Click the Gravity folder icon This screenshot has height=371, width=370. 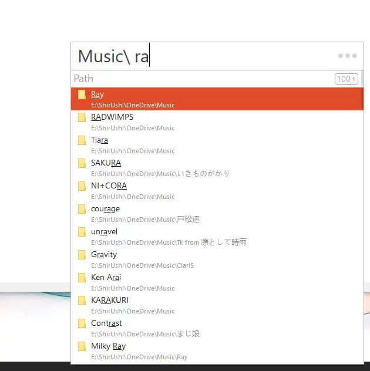[x=82, y=255]
